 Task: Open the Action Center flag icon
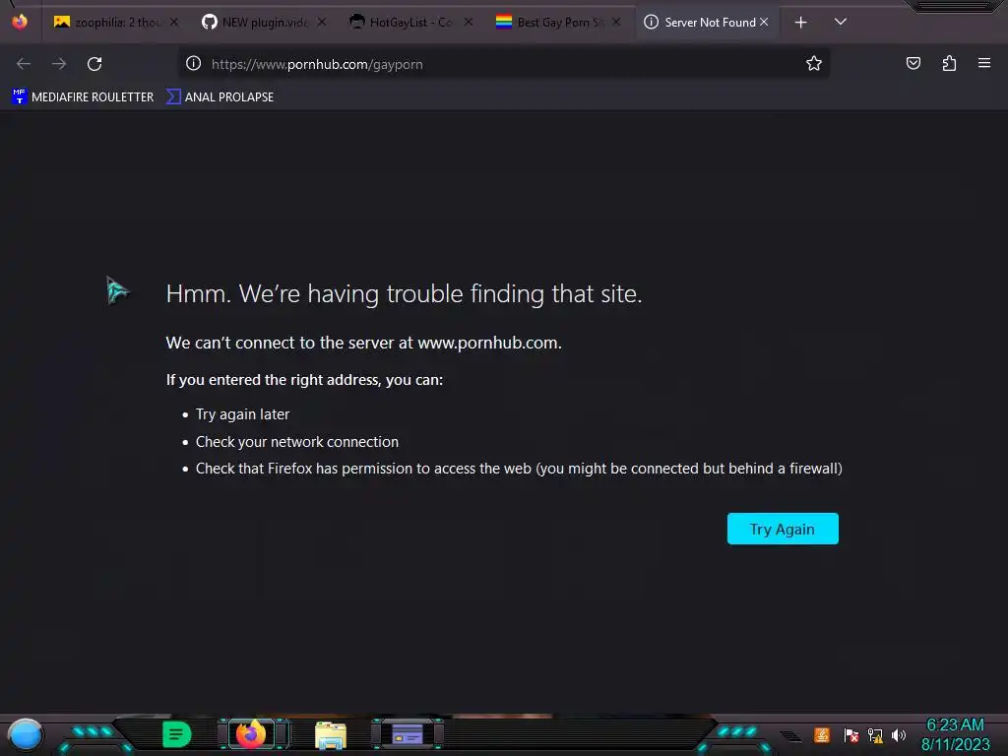click(851, 735)
